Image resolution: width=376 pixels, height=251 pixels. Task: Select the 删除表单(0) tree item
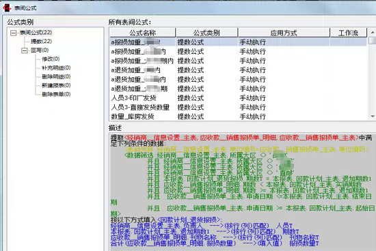click(x=56, y=94)
